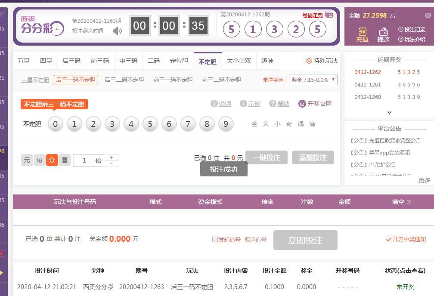
Task: Select 后三二码不定胆 play type
Action: [x=124, y=80]
